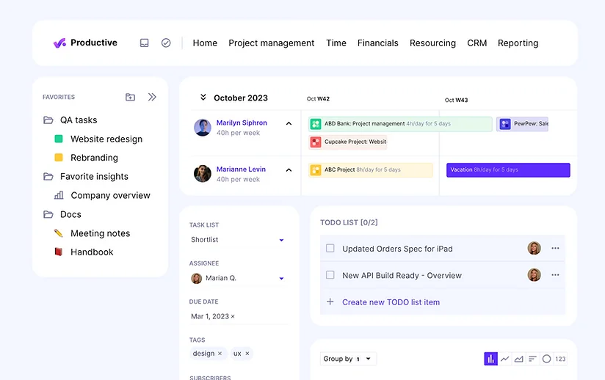Open Marilyn Siphron's profile link
605x380 pixels.
pos(242,123)
